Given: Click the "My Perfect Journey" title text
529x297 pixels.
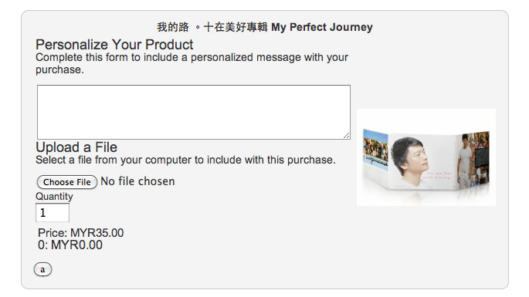Looking at the screenshot, I should [x=322, y=27].
